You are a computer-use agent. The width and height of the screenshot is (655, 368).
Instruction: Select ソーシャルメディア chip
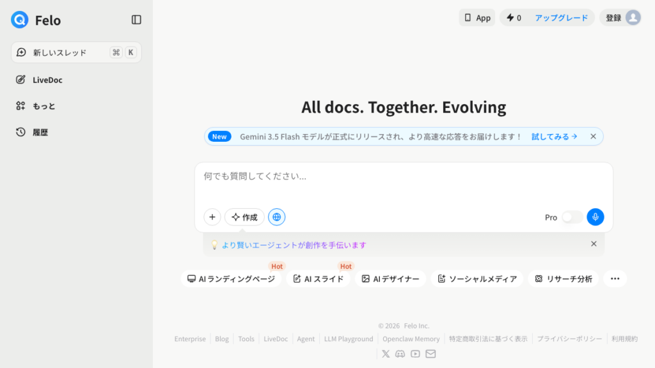(x=477, y=279)
